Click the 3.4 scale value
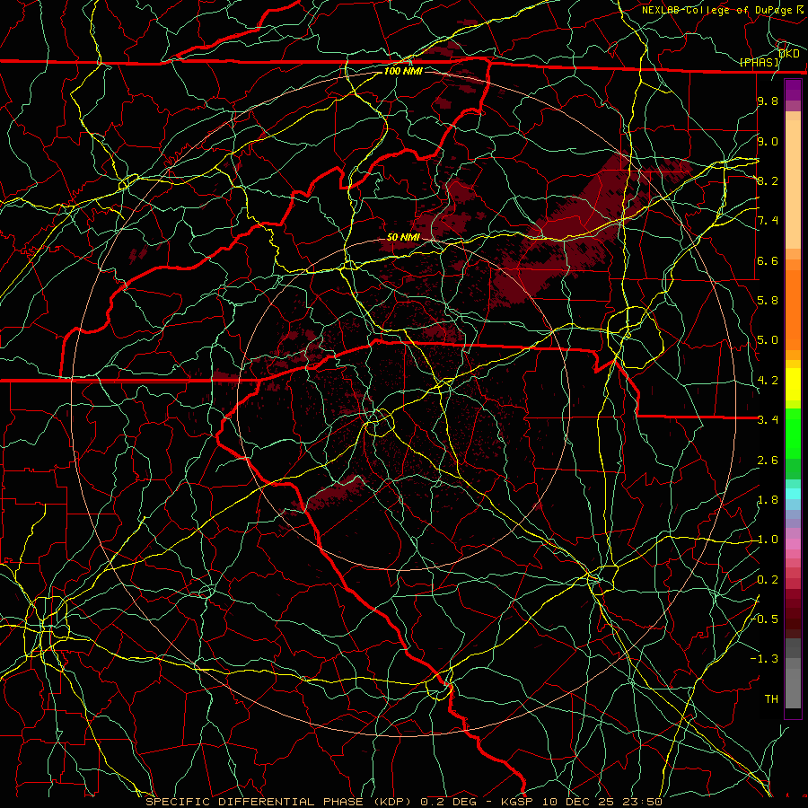Image resolution: width=808 pixels, height=808 pixels. pyautogui.click(x=768, y=420)
